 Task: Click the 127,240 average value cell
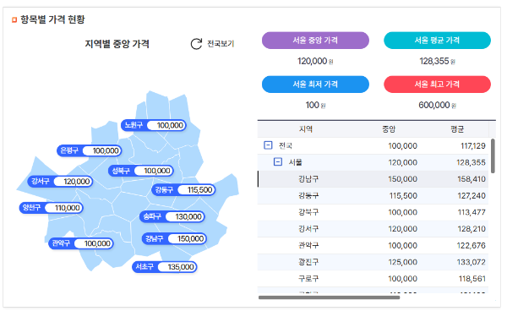pyautogui.click(x=472, y=195)
